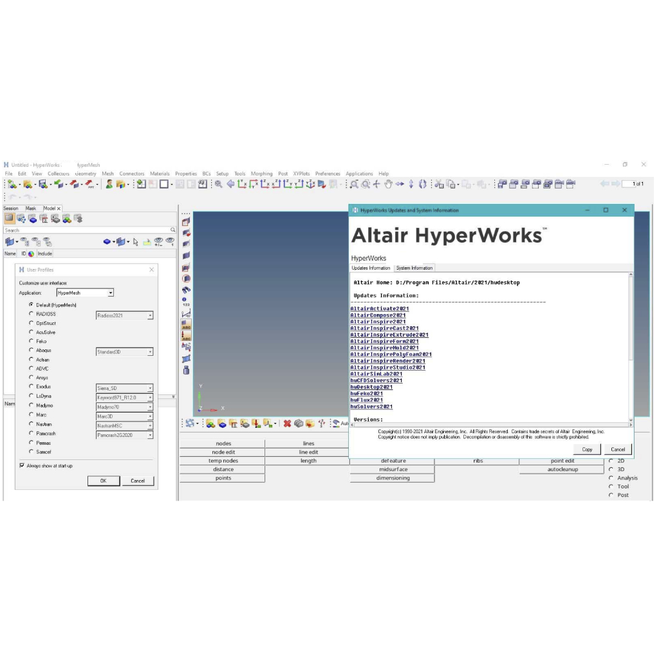Screen dimensions: 659x659
Task: Click the mass calculation weight icon
Action: click(186, 370)
